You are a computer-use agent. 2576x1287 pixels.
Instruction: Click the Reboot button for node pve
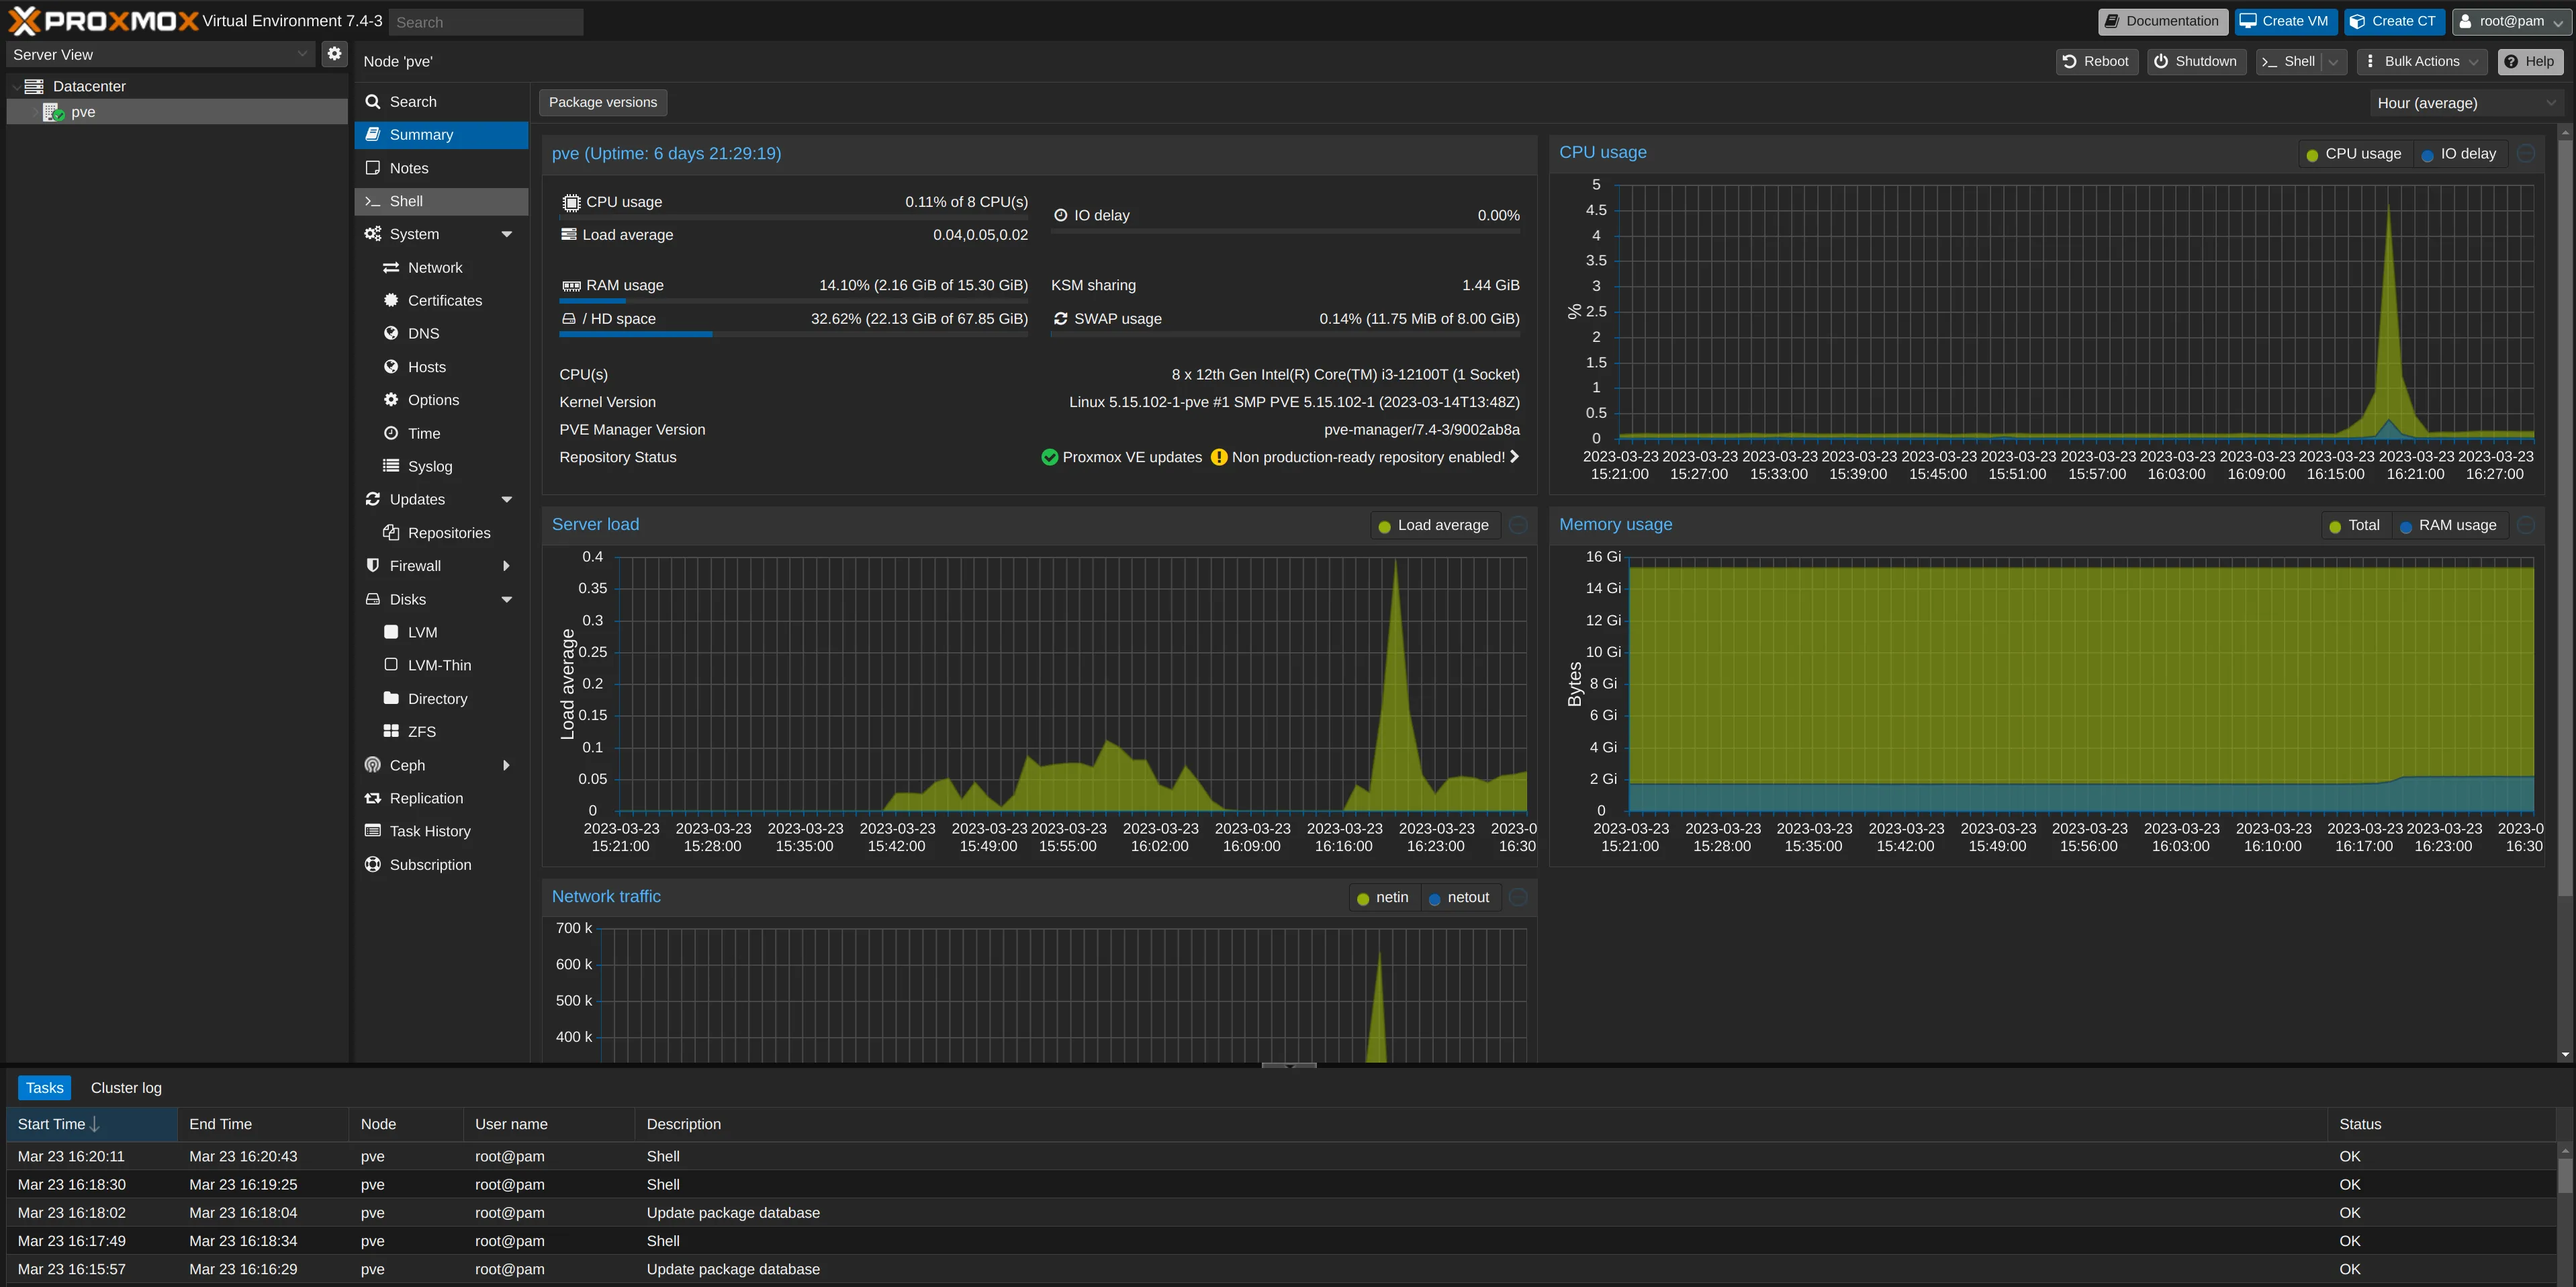(x=2096, y=61)
